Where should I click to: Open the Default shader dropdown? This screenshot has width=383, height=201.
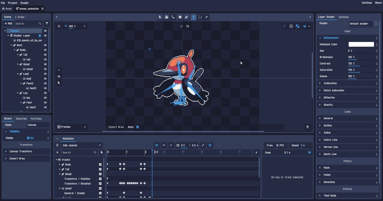(361, 24)
